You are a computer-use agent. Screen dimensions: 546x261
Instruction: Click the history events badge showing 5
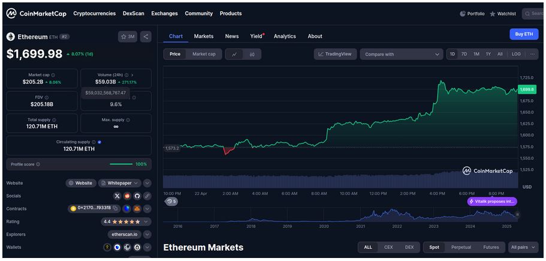171,201
